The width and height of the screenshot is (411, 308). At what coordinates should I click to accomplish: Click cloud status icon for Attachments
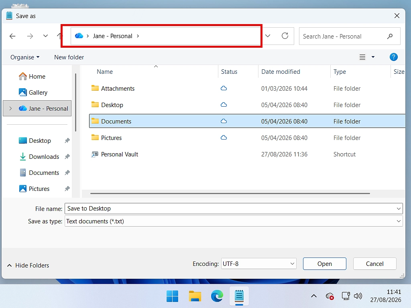tap(224, 88)
